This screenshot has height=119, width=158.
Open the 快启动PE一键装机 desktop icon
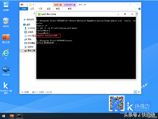pyautogui.click(x=6, y=88)
